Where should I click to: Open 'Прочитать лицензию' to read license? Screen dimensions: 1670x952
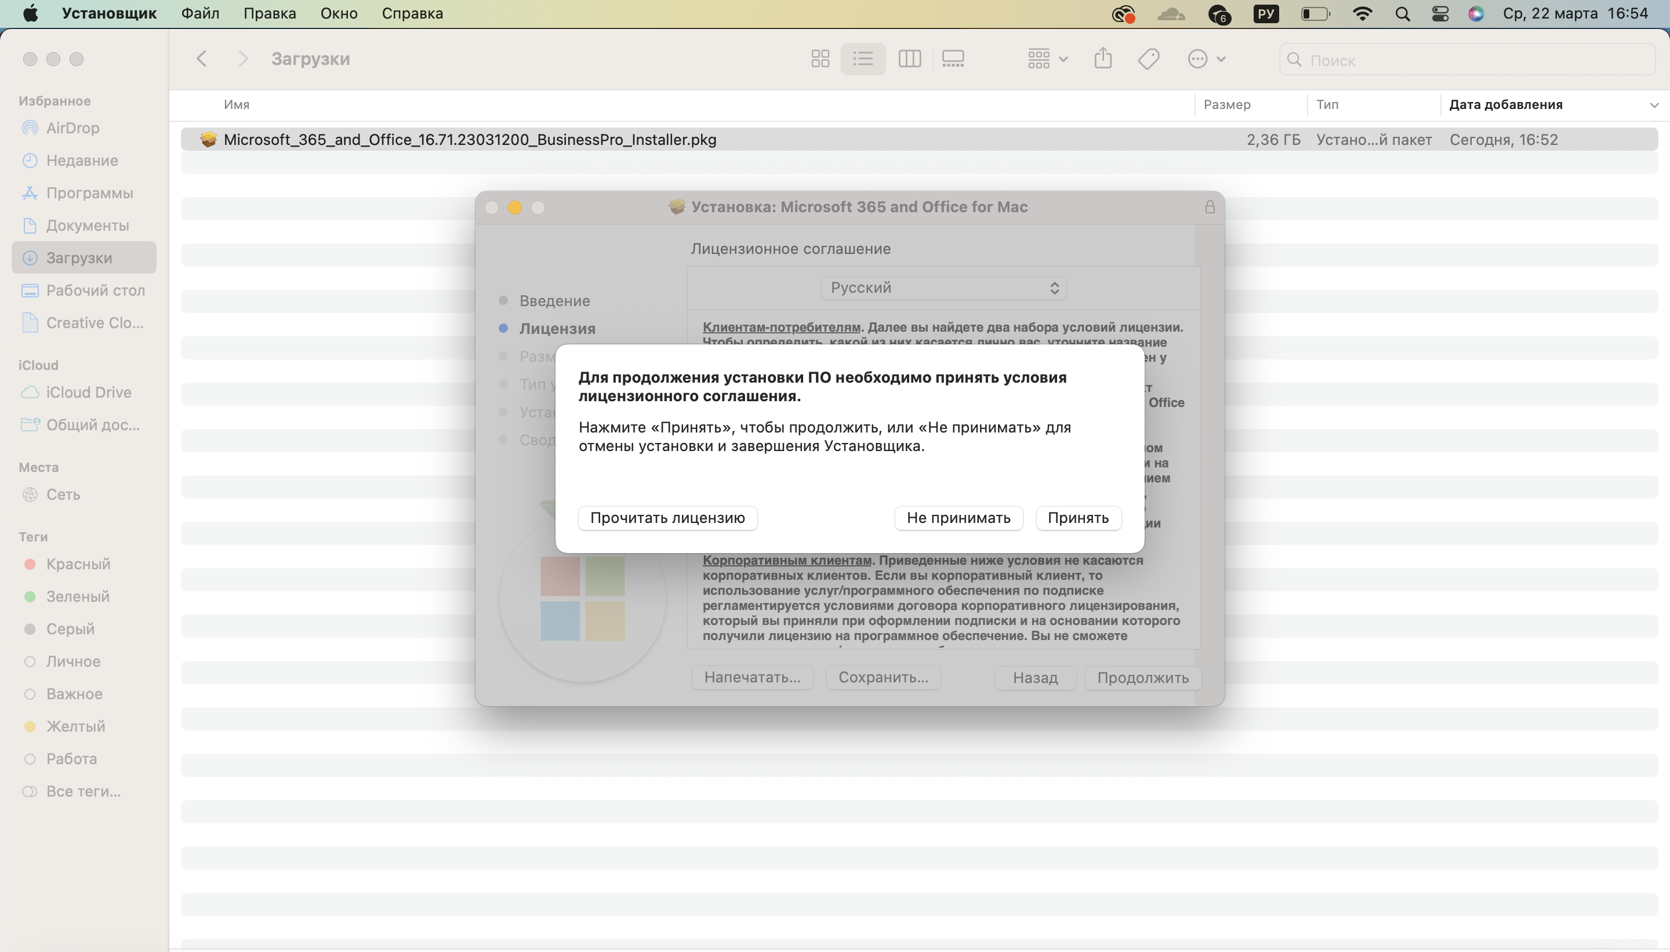(x=667, y=517)
